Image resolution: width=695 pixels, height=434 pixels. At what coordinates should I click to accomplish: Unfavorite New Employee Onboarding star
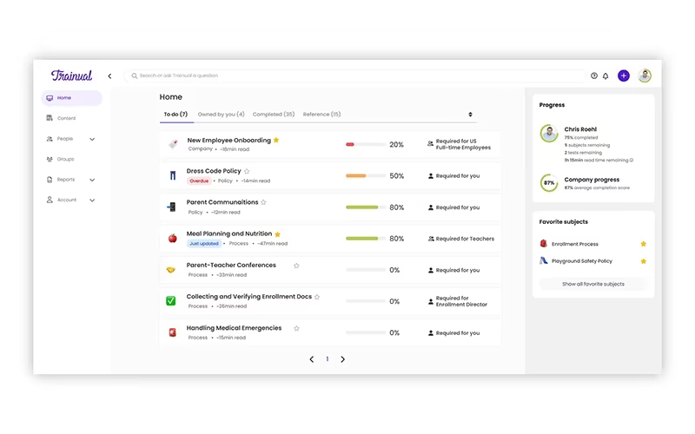tap(276, 140)
